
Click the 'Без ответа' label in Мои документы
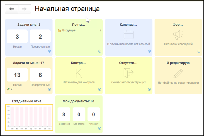(x=79, y=124)
